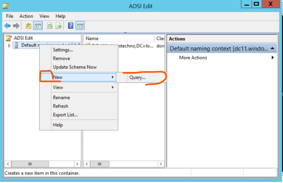Open the Help menu in menu bar

coord(60,16)
